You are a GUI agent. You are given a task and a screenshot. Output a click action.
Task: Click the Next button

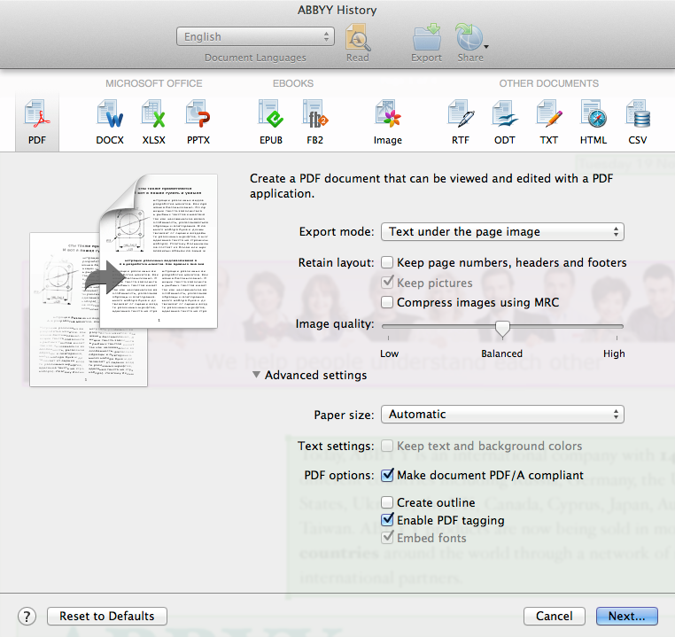click(626, 617)
